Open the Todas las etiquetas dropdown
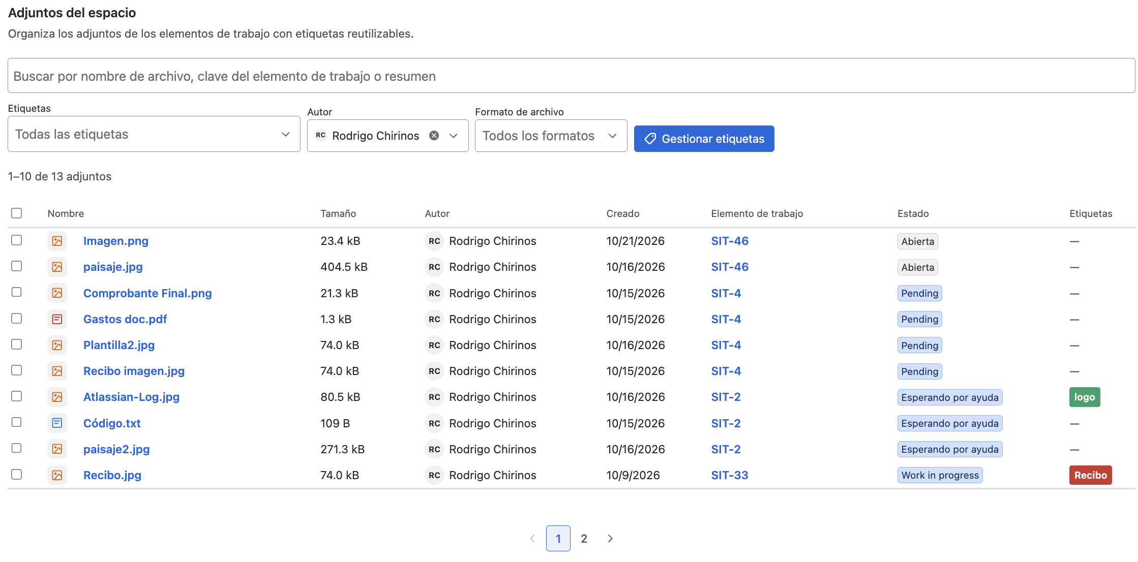Image resolution: width=1138 pixels, height=562 pixels. pos(154,134)
